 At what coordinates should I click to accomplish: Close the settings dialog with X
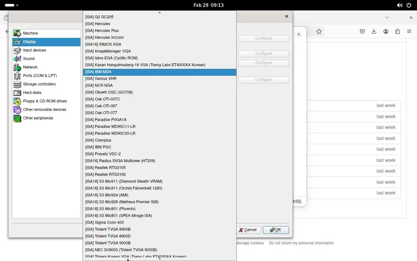287,16
